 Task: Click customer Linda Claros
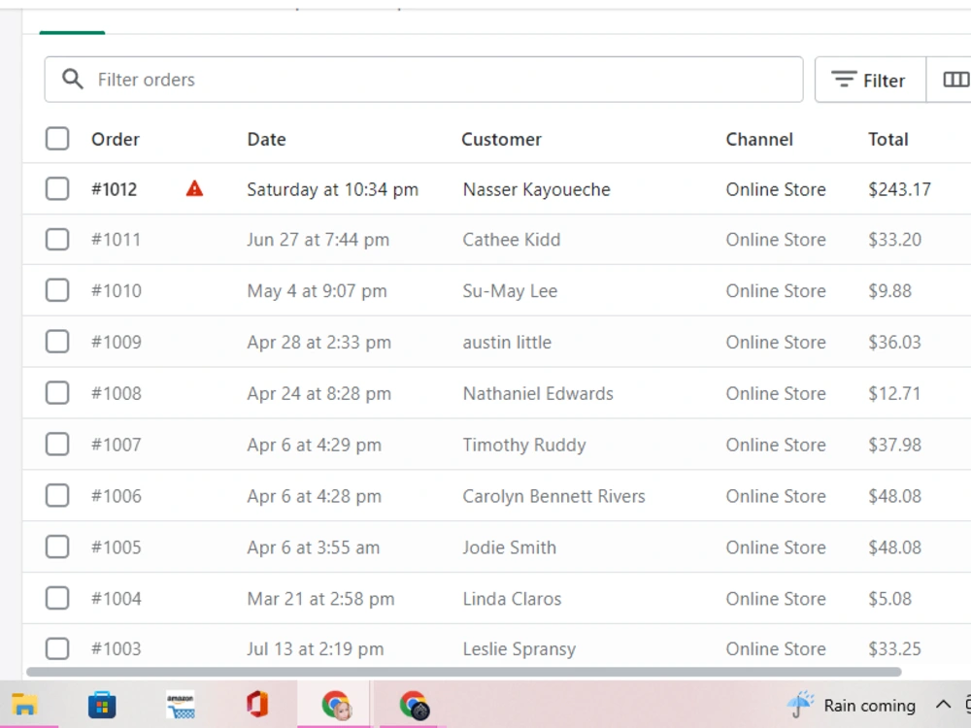[x=512, y=599]
